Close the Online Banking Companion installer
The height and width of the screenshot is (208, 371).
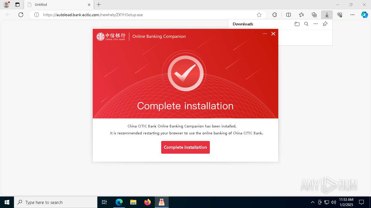coord(273,34)
